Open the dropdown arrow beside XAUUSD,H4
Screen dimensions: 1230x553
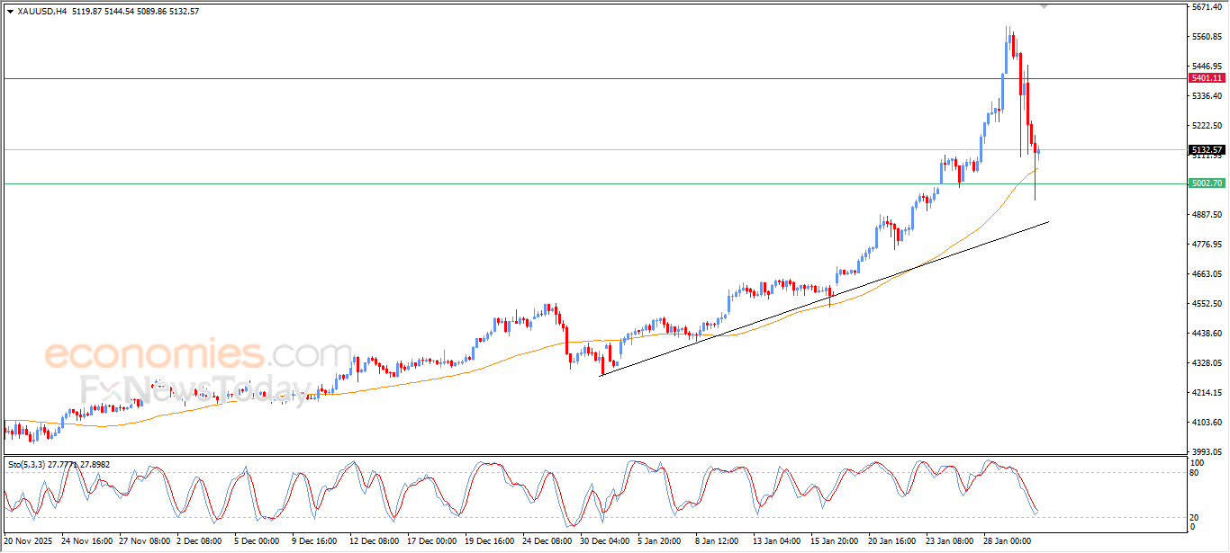pyautogui.click(x=10, y=12)
